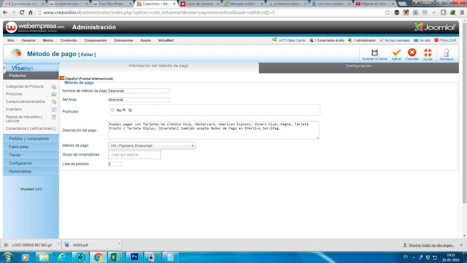The height and width of the screenshot is (263, 467).
Task: Select the Si radio for Publicado
Action: pos(124,110)
